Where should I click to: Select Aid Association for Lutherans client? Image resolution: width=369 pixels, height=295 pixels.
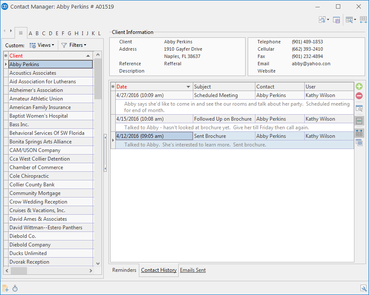(51, 81)
